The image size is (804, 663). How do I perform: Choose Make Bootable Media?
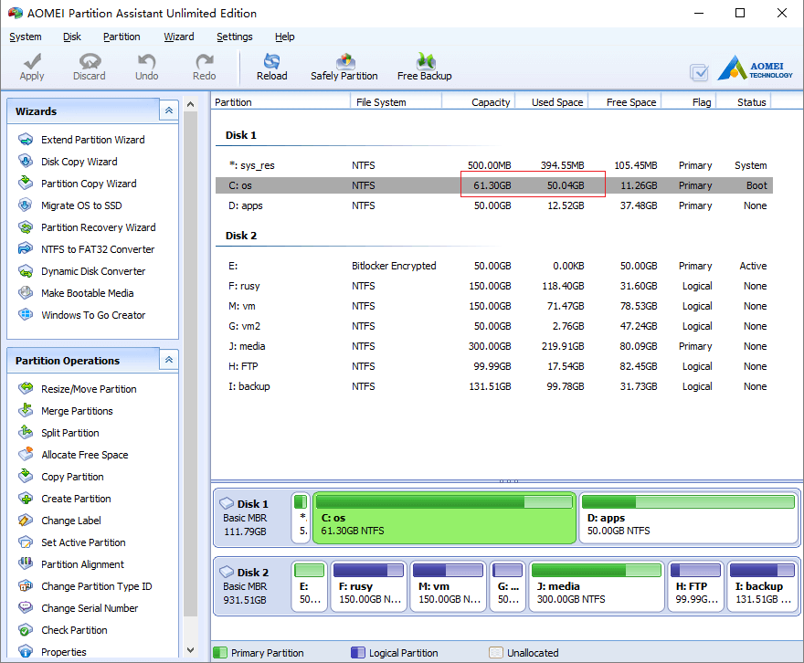87,293
